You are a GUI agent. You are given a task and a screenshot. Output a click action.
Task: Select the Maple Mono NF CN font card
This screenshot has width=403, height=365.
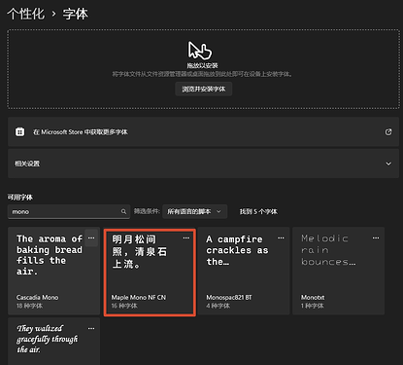click(x=150, y=273)
